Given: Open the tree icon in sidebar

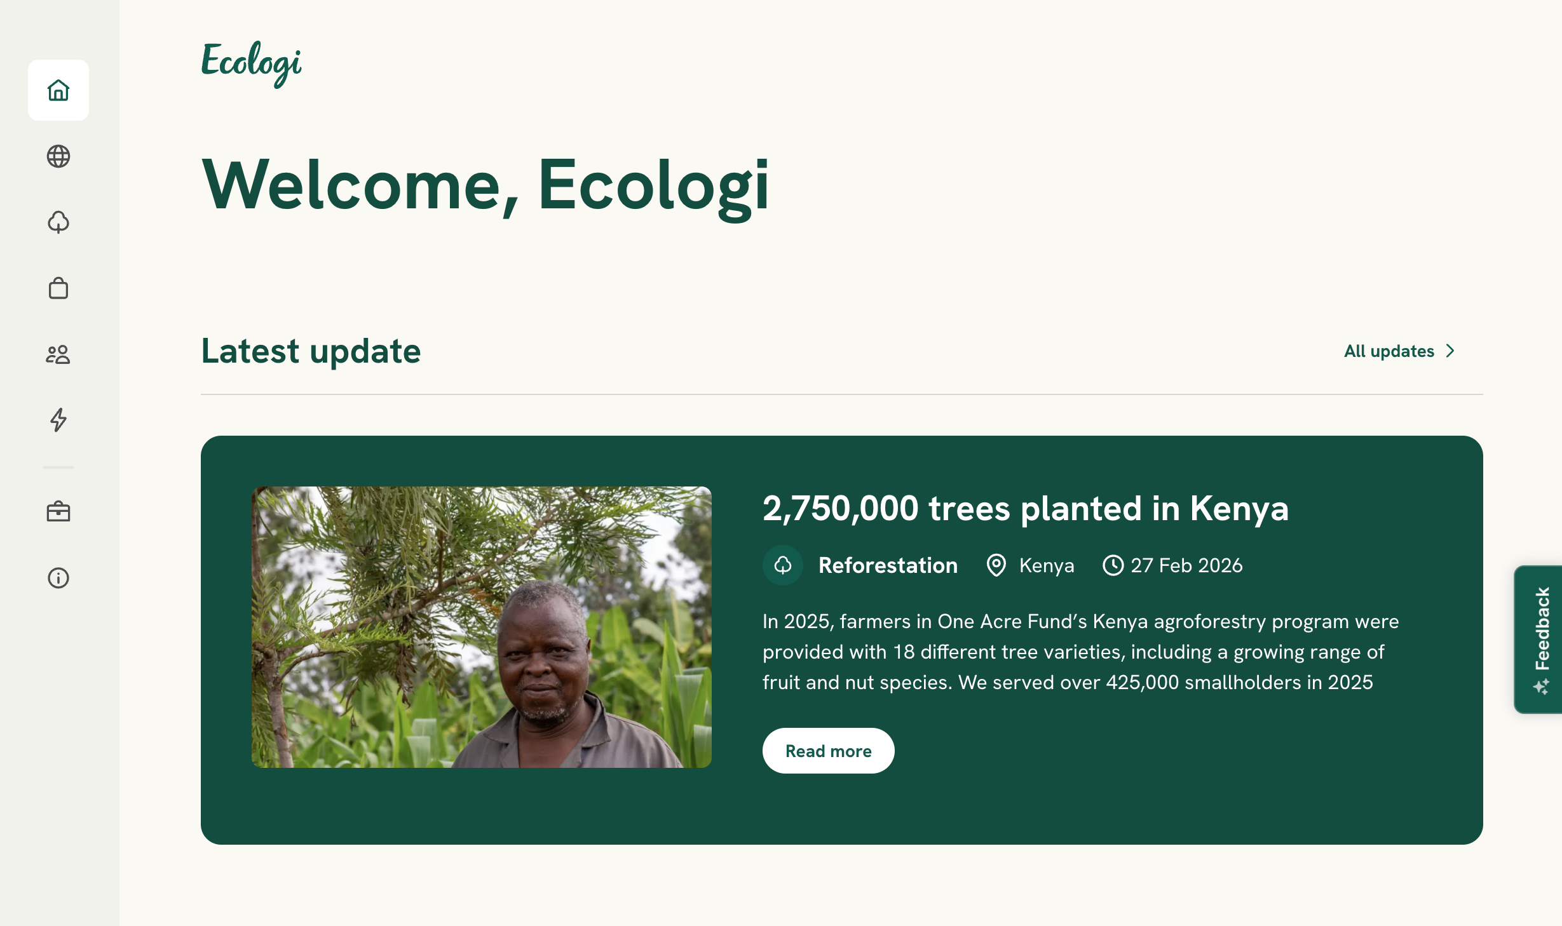Looking at the screenshot, I should click(x=58, y=222).
